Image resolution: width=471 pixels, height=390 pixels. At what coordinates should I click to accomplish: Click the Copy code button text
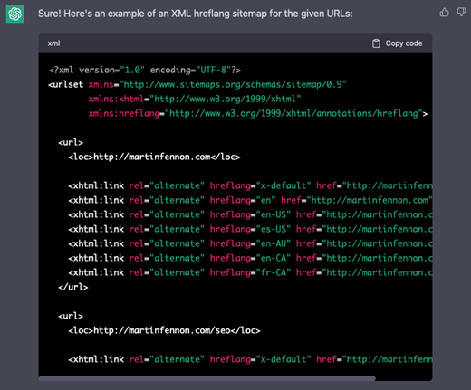click(x=404, y=43)
